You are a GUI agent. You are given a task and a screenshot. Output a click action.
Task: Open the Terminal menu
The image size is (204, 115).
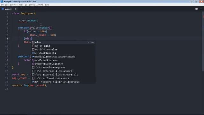pos(40,5)
